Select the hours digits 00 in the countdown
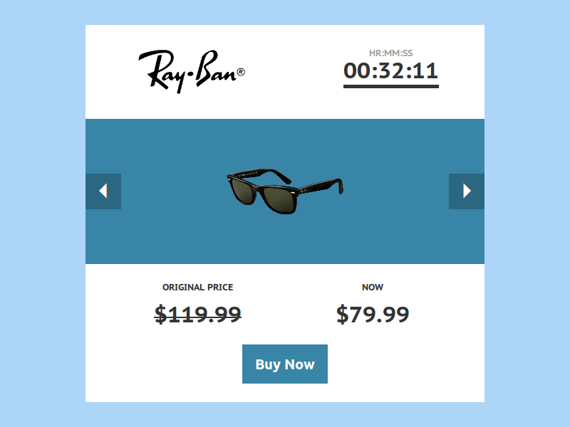570x427 pixels. 357,70
